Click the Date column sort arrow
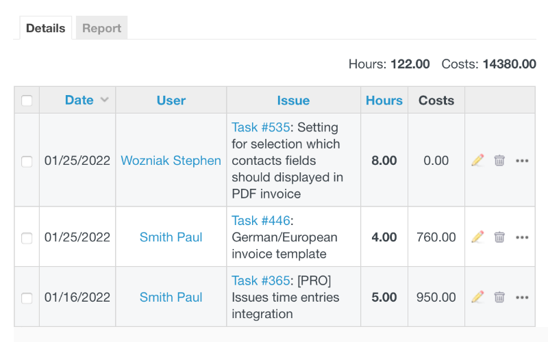This screenshot has height=342, width=548. (x=105, y=100)
